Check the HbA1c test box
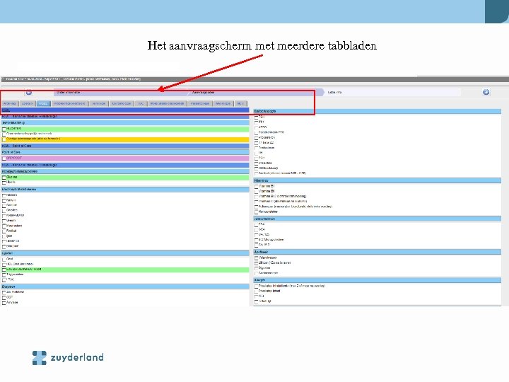This screenshot has height=382, width=509. click(4, 183)
